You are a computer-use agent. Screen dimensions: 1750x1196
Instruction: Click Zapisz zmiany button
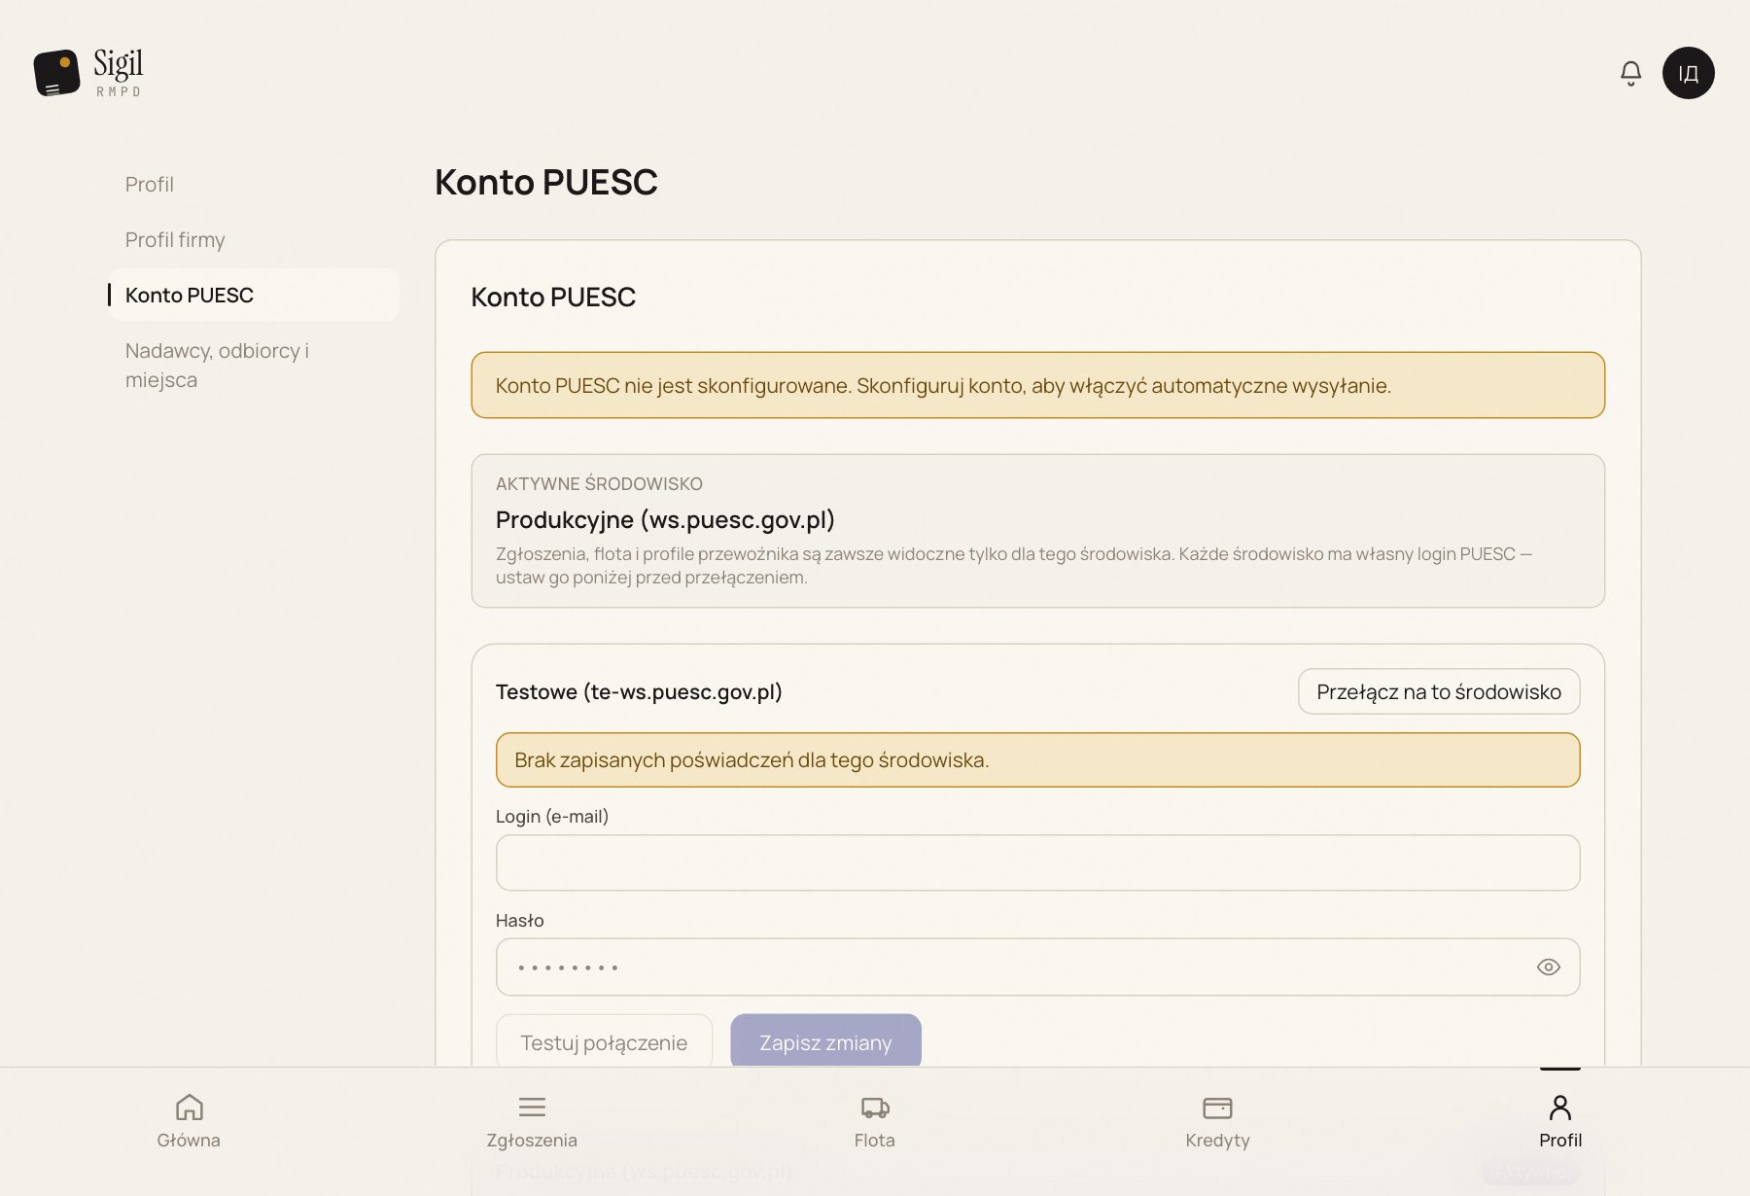point(825,1040)
